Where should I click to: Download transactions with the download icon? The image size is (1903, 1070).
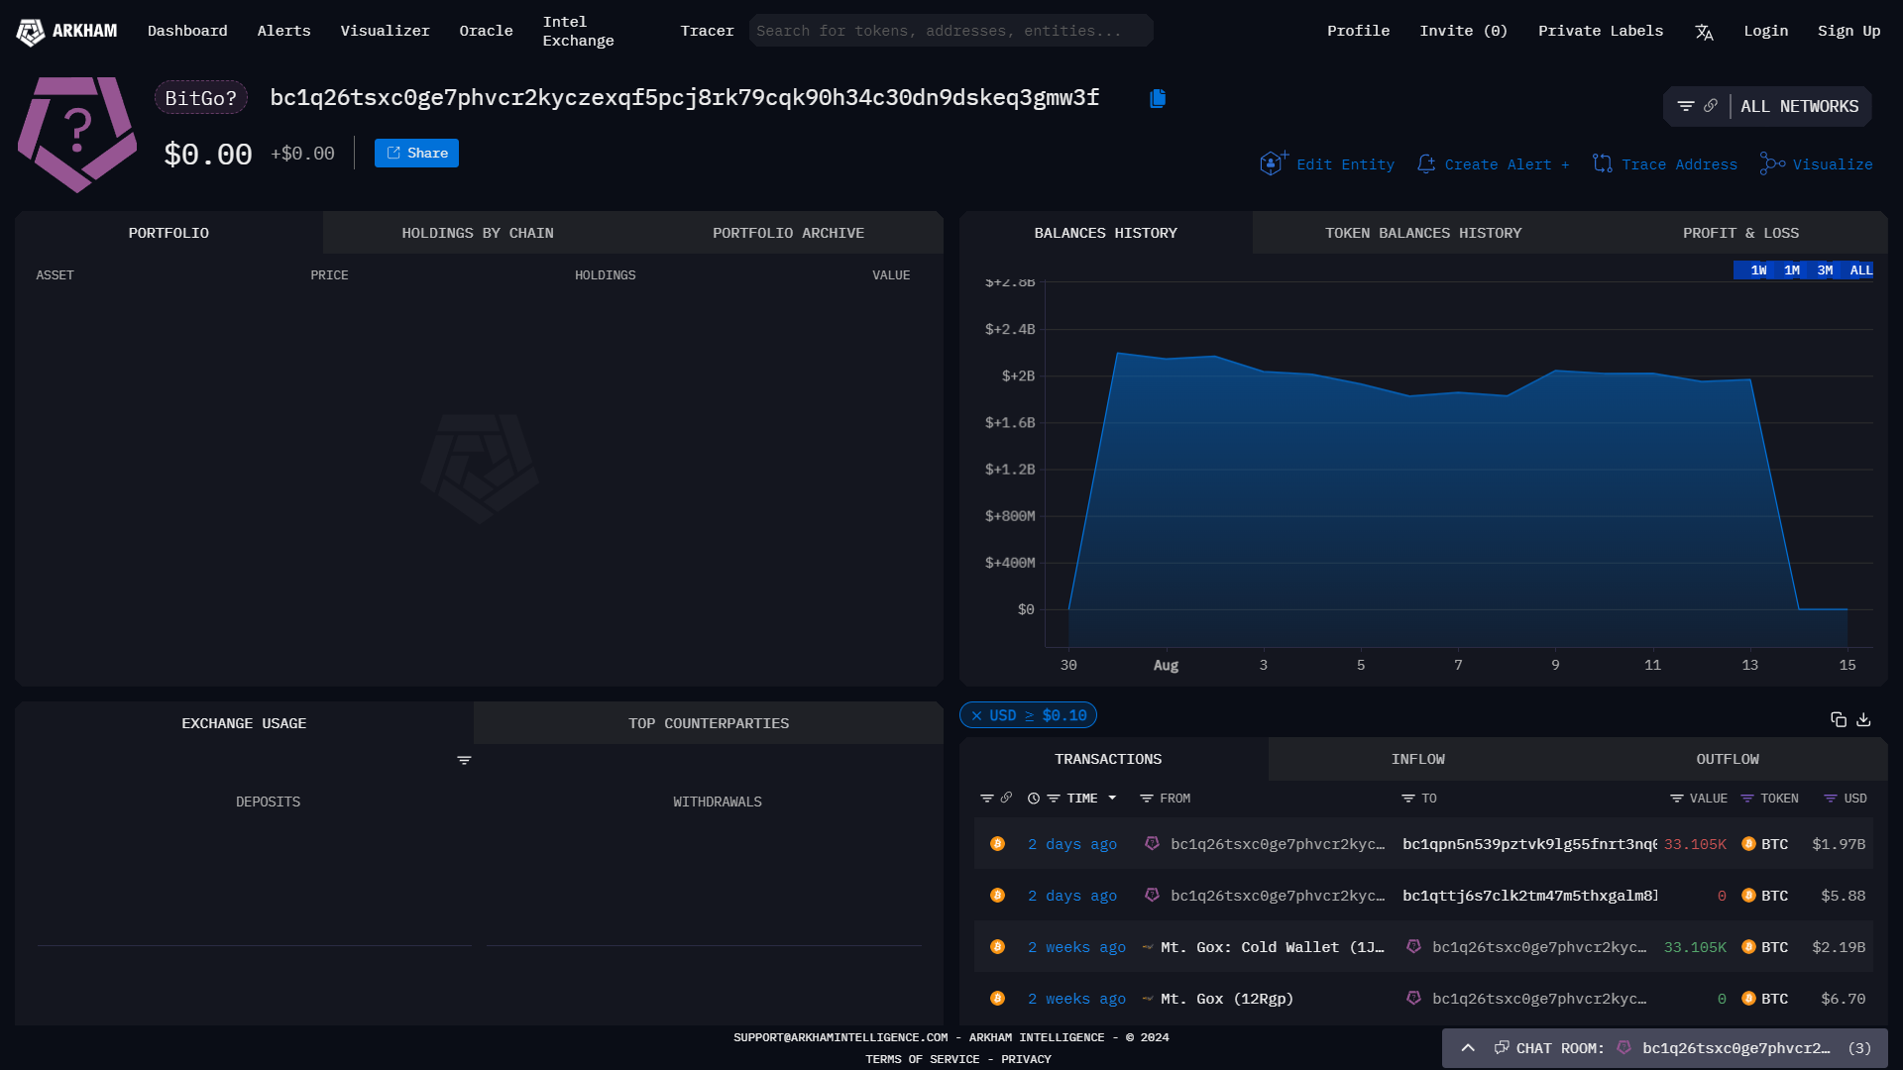pyautogui.click(x=1863, y=719)
